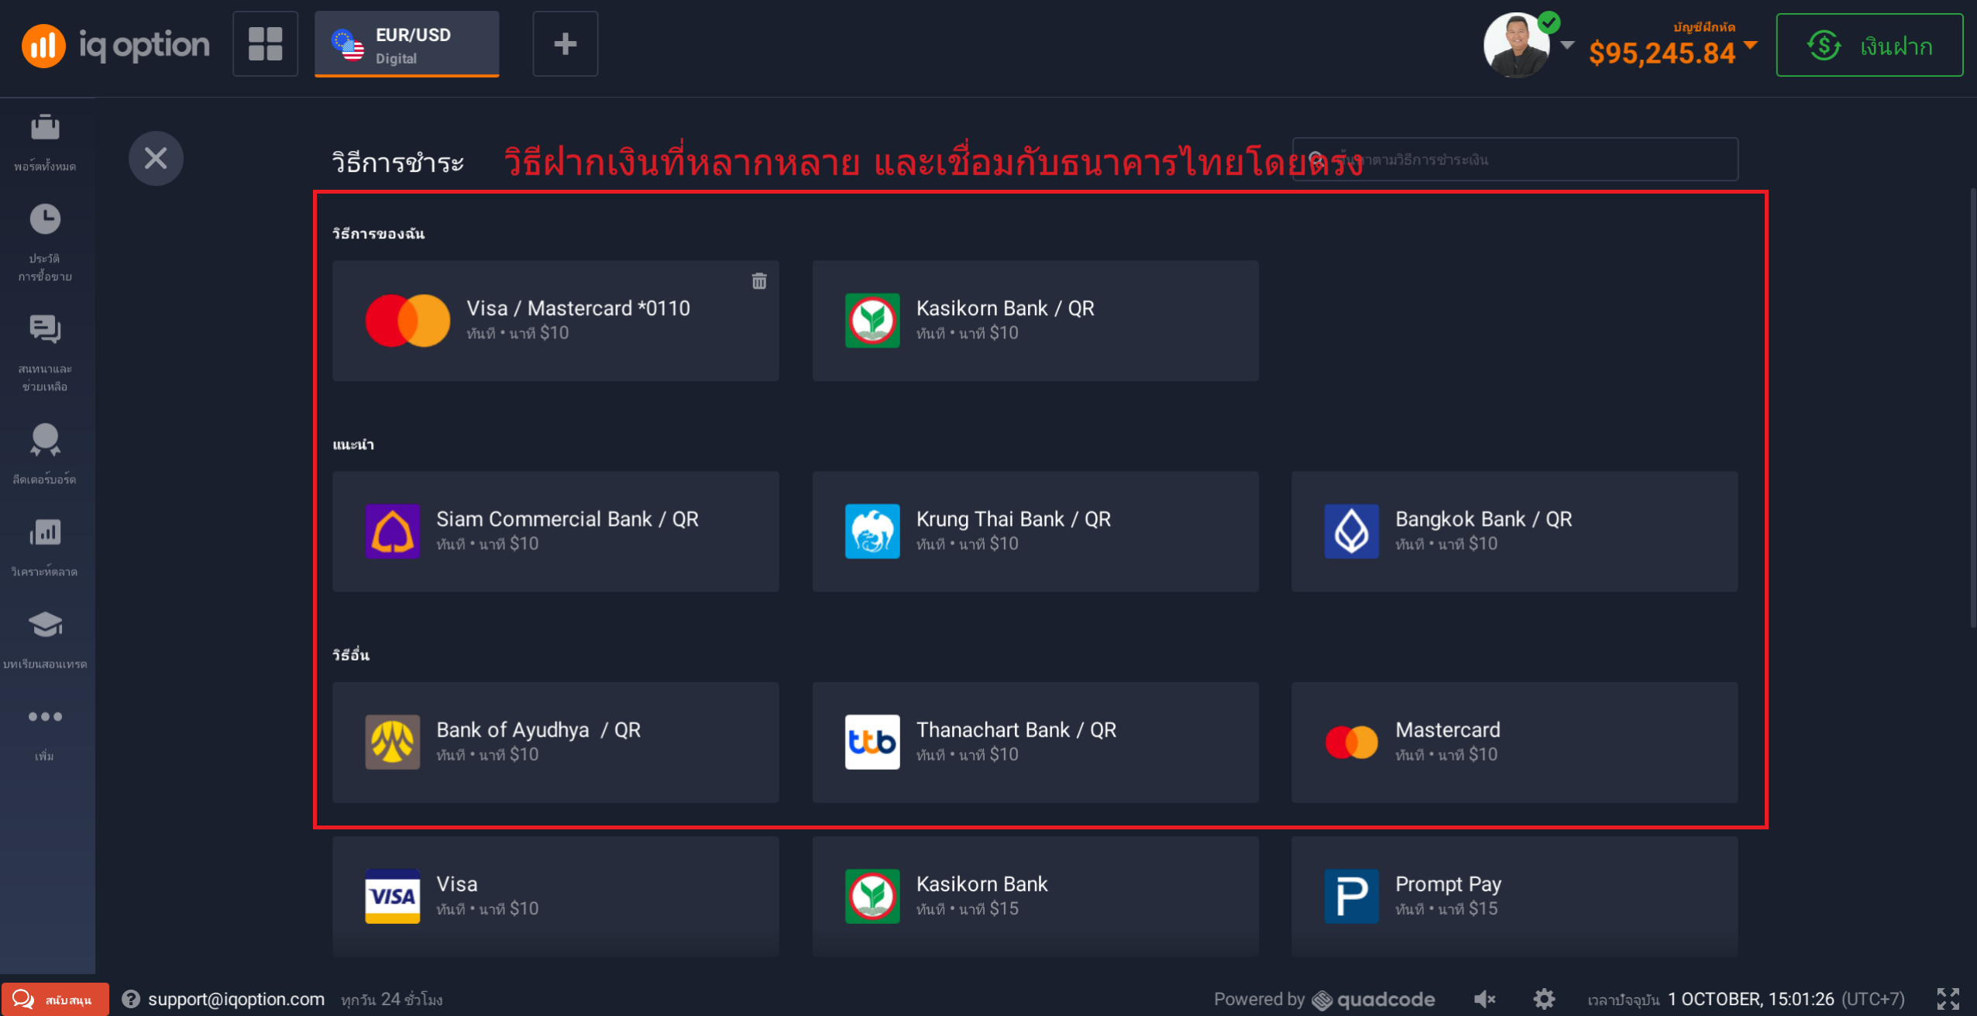The width and height of the screenshot is (1977, 1016).
Task: Open the red support chat button
Action: 55,999
